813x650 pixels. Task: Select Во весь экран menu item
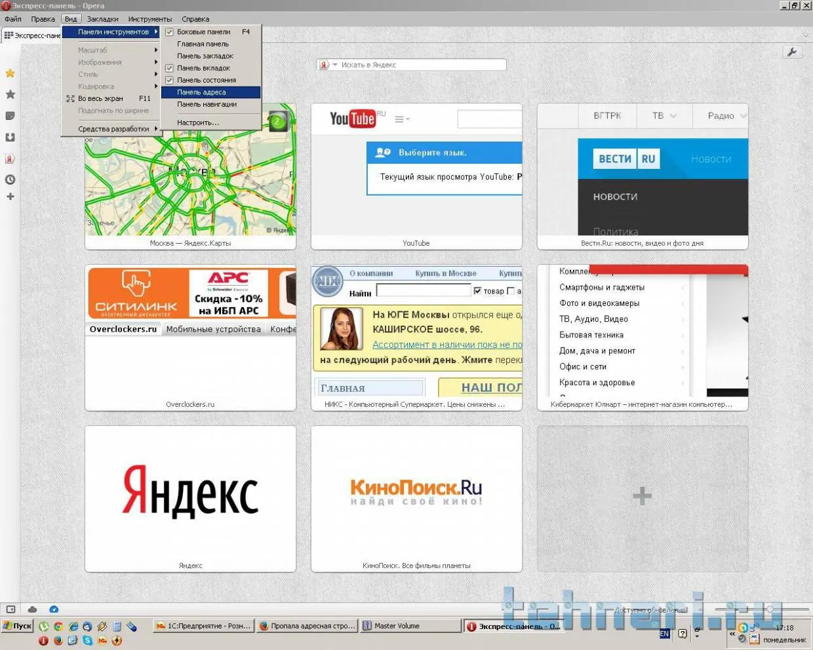coord(111,98)
